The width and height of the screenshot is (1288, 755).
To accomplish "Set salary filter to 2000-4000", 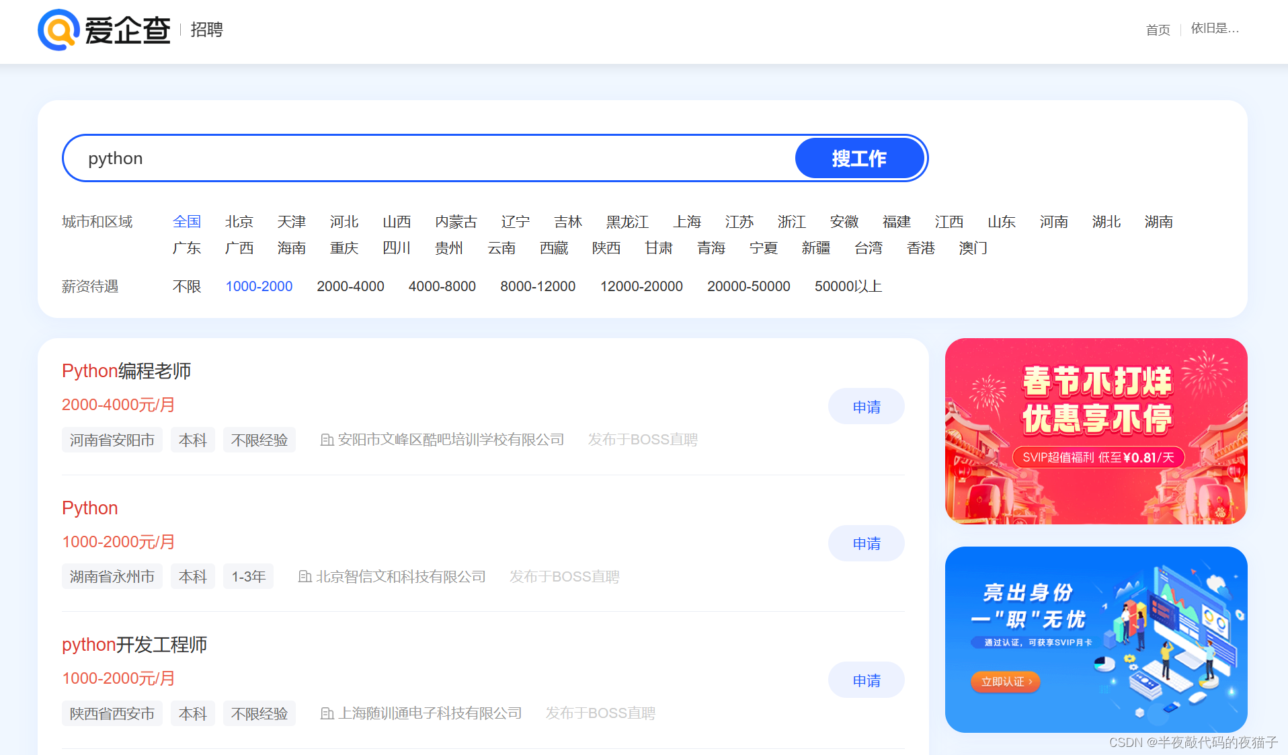I will (350, 286).
